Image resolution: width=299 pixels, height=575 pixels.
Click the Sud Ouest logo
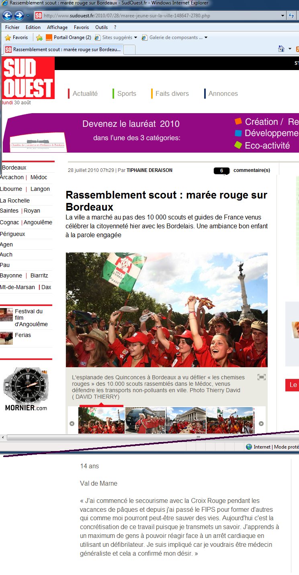point(28,78)
